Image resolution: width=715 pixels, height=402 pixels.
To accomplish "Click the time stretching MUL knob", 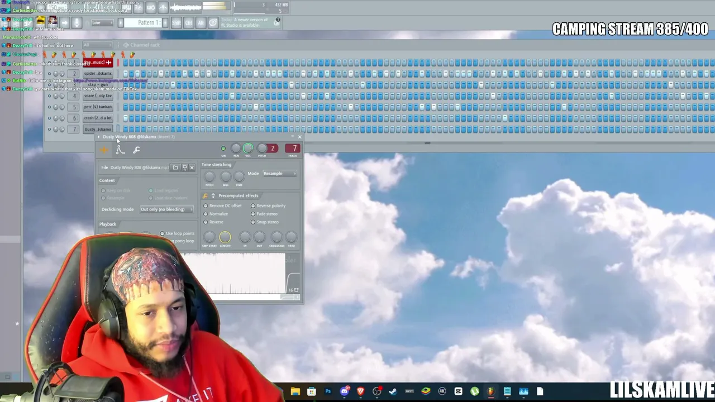I will [x=226, y=176].
